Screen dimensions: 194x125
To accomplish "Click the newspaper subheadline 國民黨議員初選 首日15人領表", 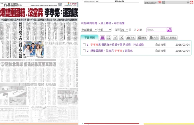I will click(61, 43).
